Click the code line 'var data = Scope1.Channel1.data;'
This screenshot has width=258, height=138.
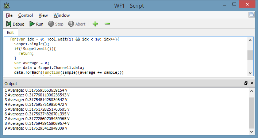pyautogui.click(x=49, y=68)
